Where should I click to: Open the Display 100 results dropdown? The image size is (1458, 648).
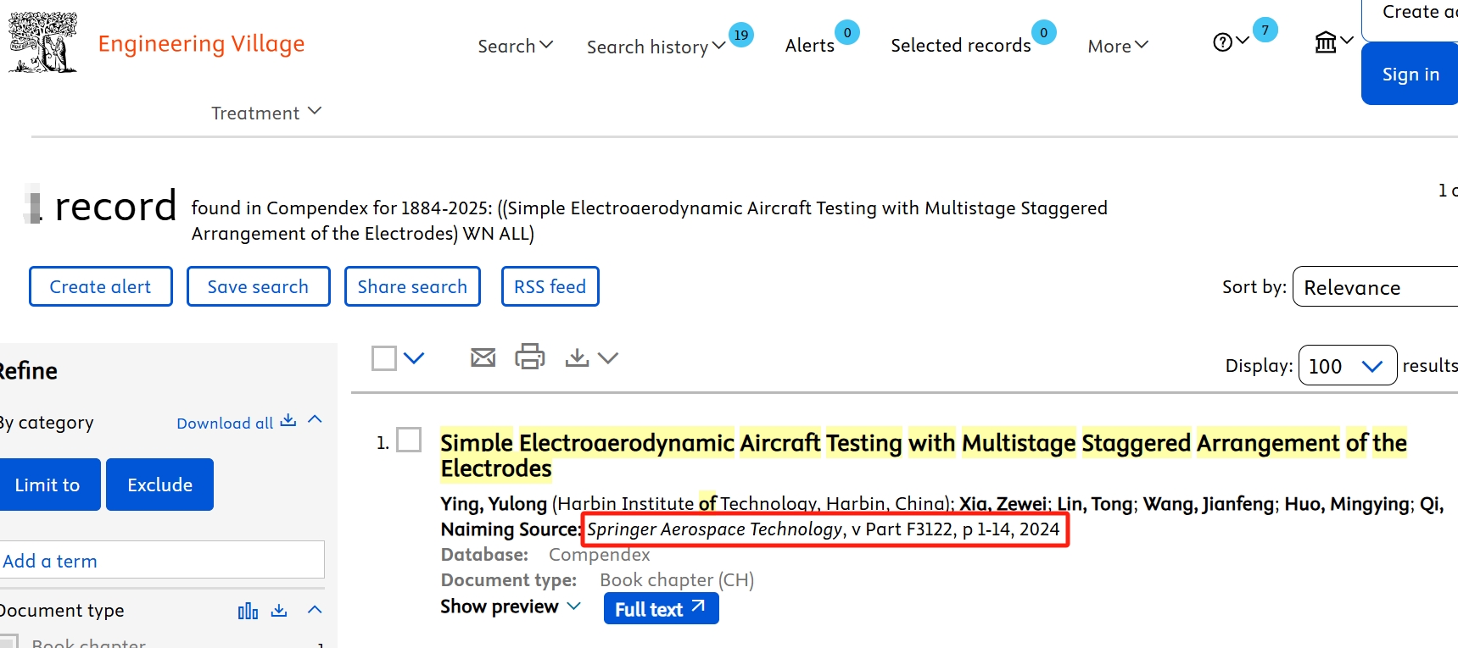pos(1347,366)
